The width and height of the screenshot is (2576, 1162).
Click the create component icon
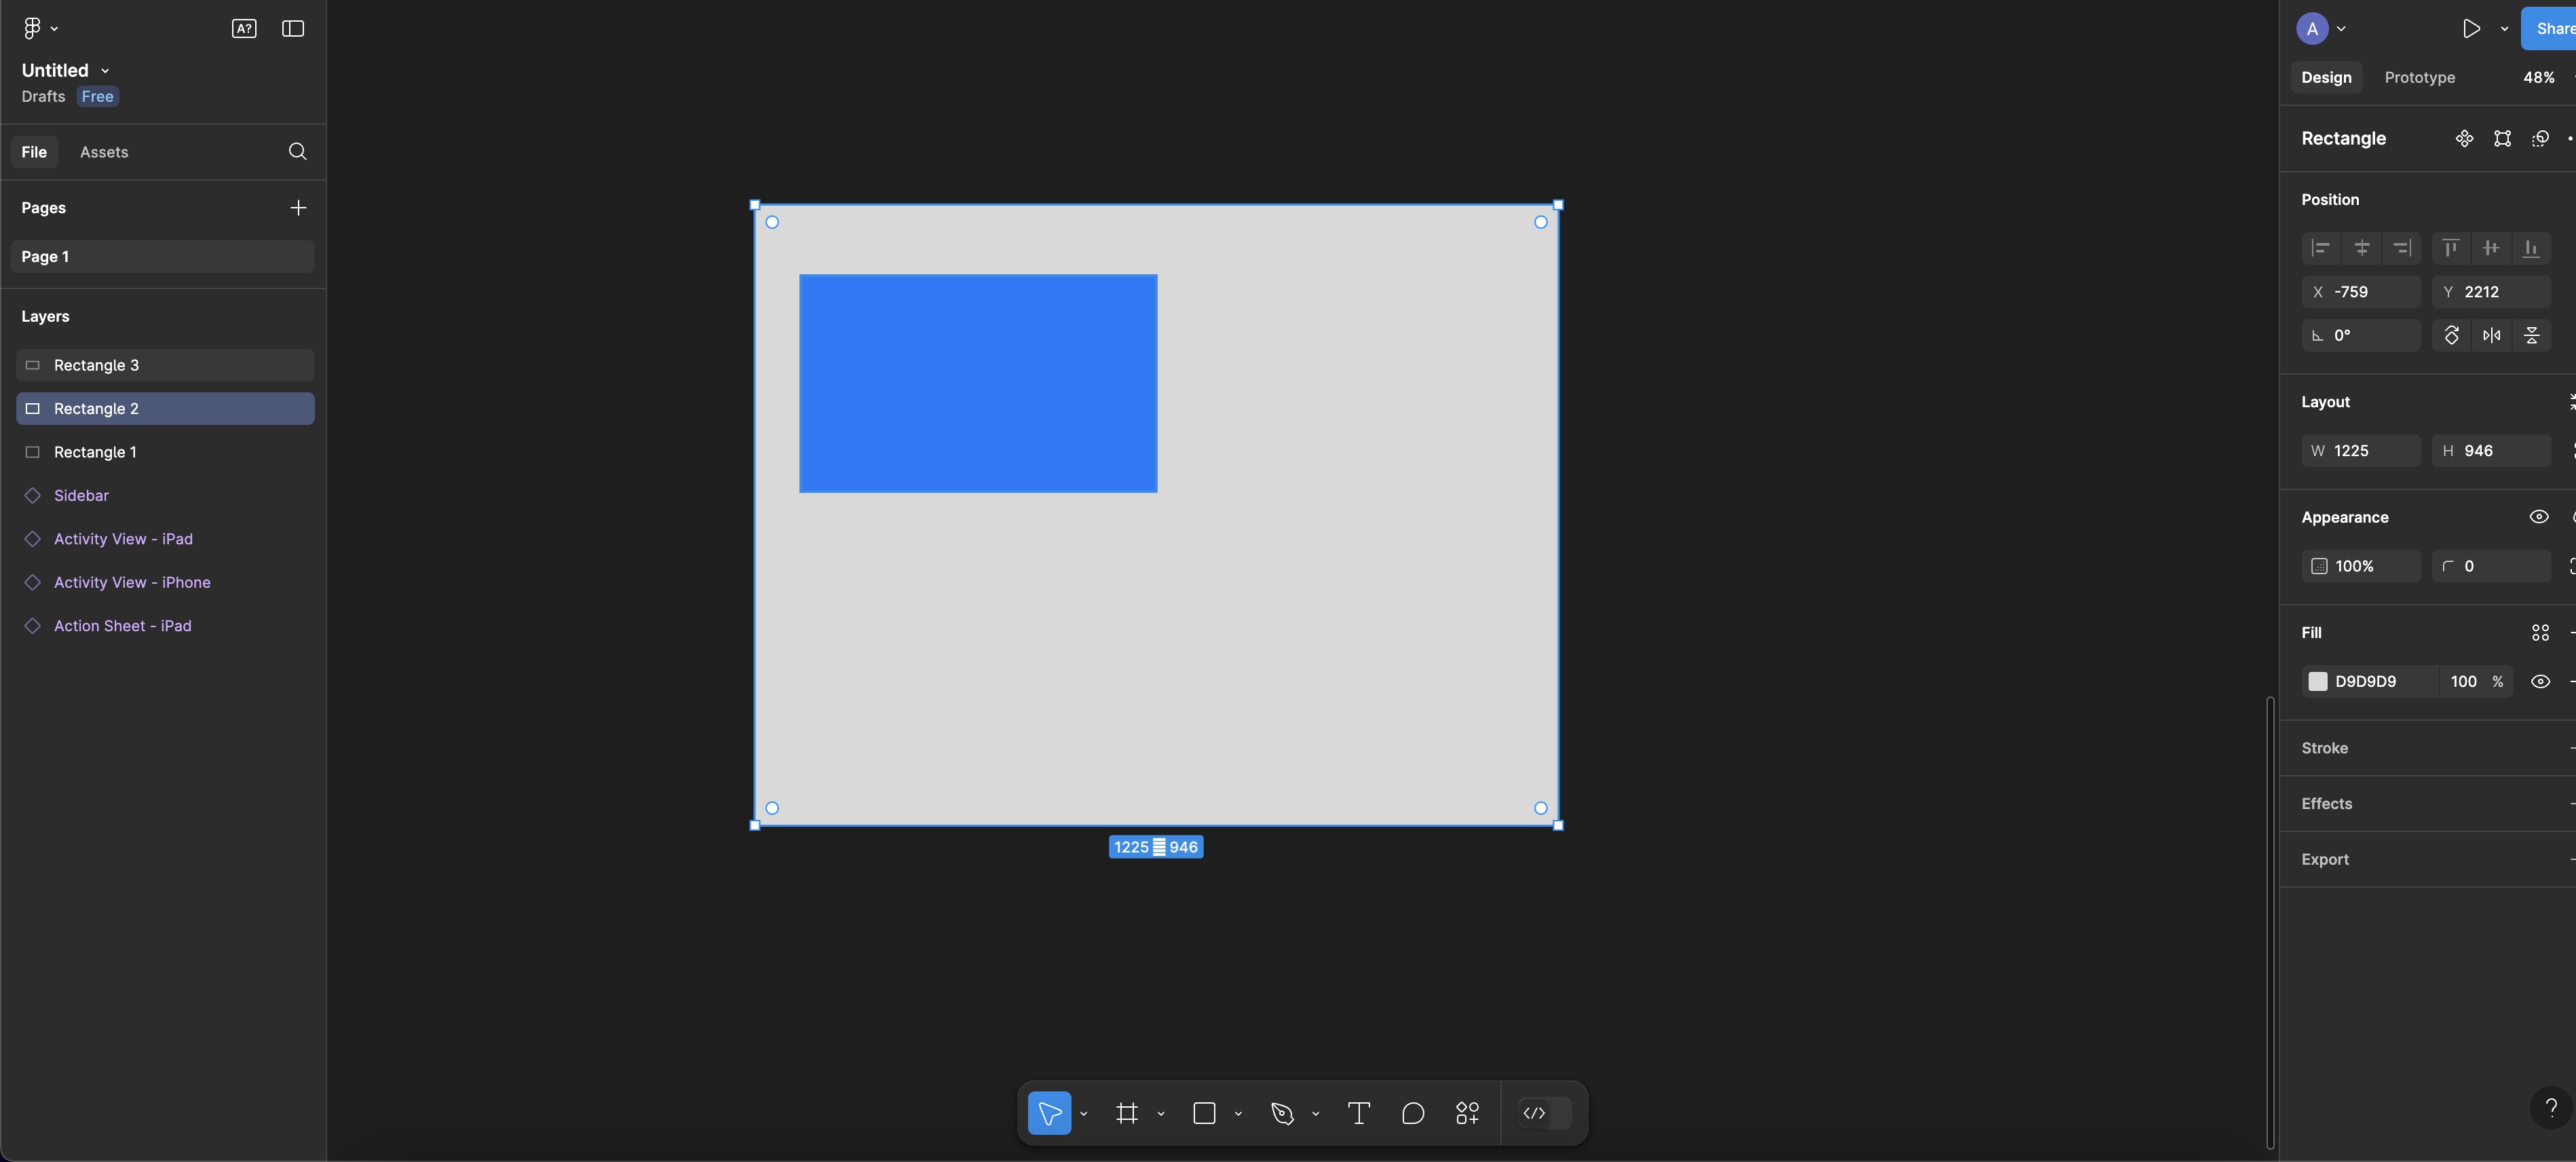[2464, 139]
